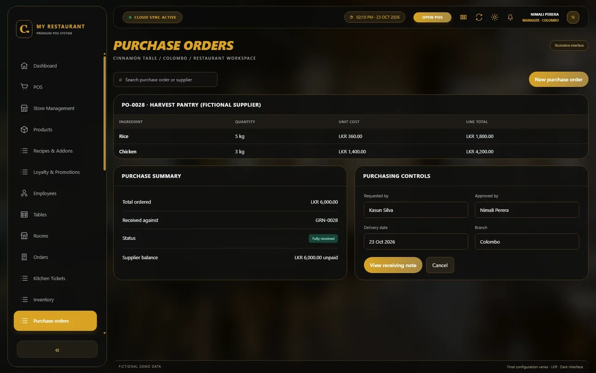This screenshot has width=596, height=373.
Task: Click the search magnifier icon
Action: click(121, 80)
